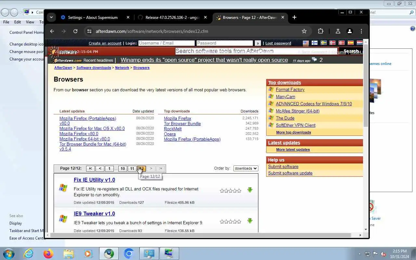416x260 pixels.
Task: Click Network breadcrumb link
Action: click(122, 68)
